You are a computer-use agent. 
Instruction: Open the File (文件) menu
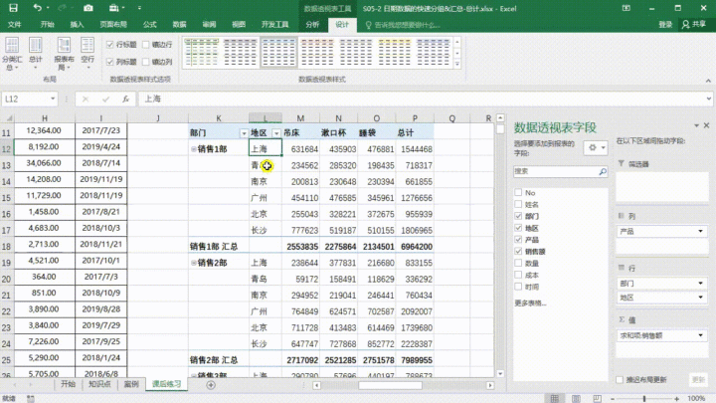click(14, 24)
